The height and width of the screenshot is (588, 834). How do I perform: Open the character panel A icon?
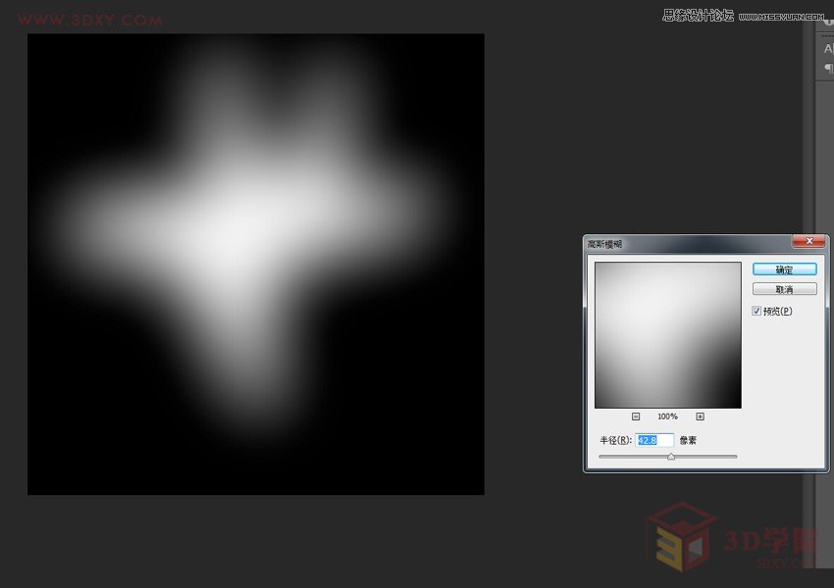[827, 49]
